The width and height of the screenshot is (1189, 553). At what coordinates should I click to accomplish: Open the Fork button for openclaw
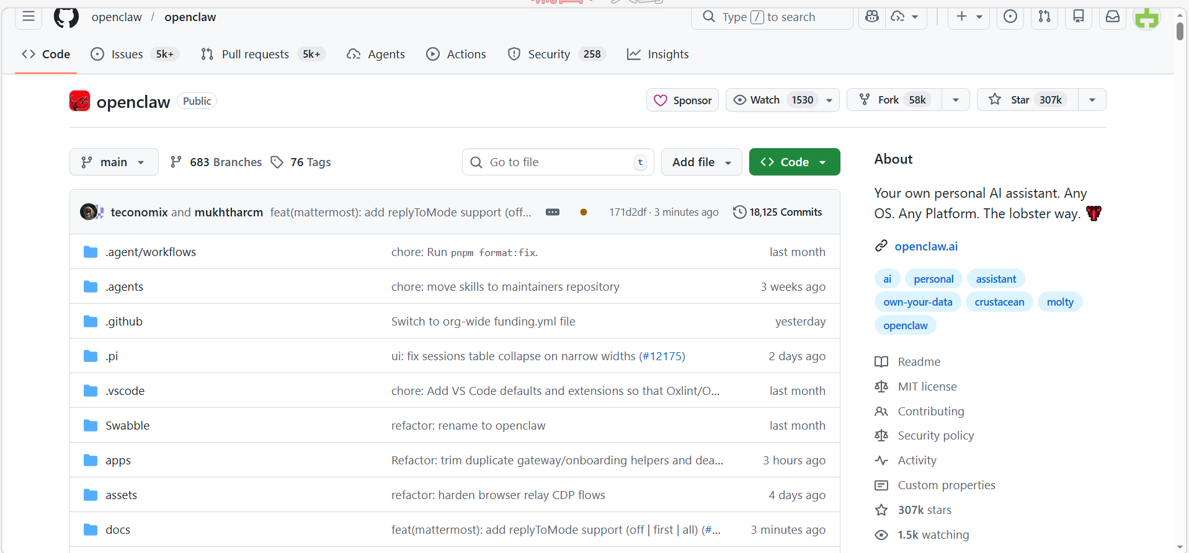pyautogui.click(x=894, y=100)
